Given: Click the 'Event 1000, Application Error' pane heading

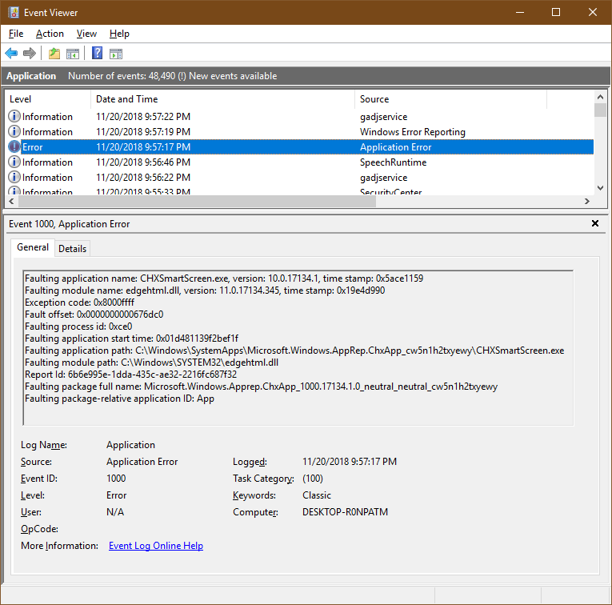Looking at the screenshot, I should [x=69, y=224].
